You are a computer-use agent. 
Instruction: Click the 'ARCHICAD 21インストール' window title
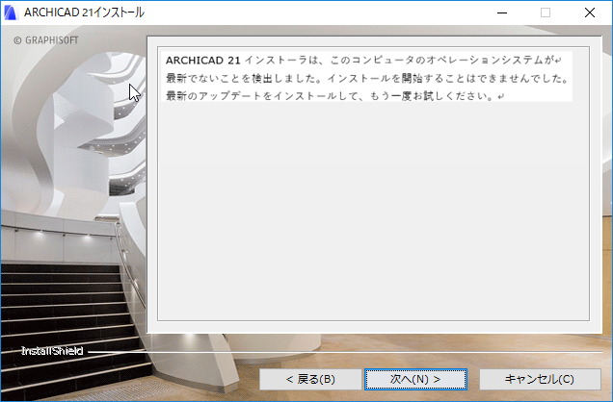(84, 13)
